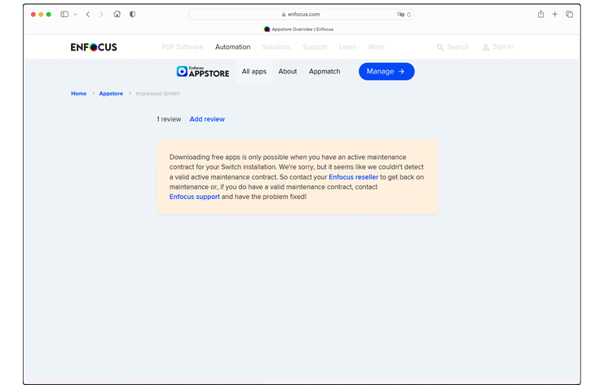Go forward with the forward arrow

pos(101,14)
